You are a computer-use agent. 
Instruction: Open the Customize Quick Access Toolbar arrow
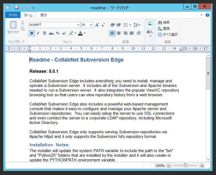pyautogui.click(x=34, y=8)
